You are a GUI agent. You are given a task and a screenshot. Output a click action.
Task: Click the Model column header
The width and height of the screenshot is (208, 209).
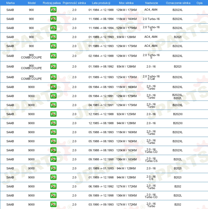32,3
